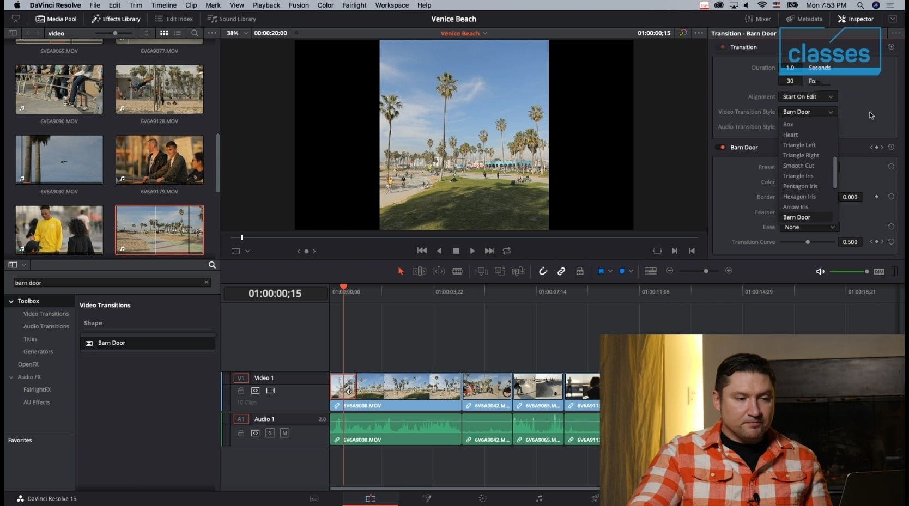Clear the barn door search field
This screenshot has width=909, height=506.
click(207, 282)
